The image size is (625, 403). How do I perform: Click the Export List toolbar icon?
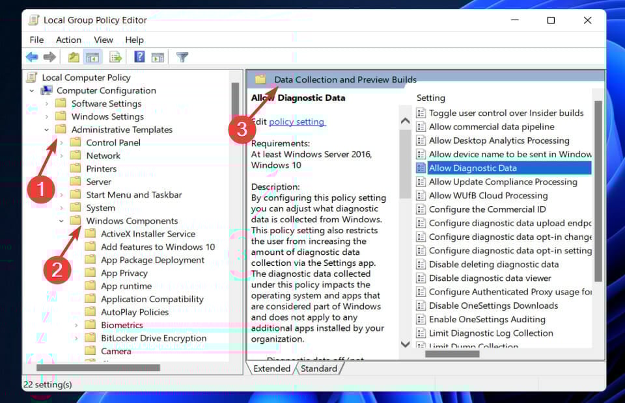click(116, 57)
